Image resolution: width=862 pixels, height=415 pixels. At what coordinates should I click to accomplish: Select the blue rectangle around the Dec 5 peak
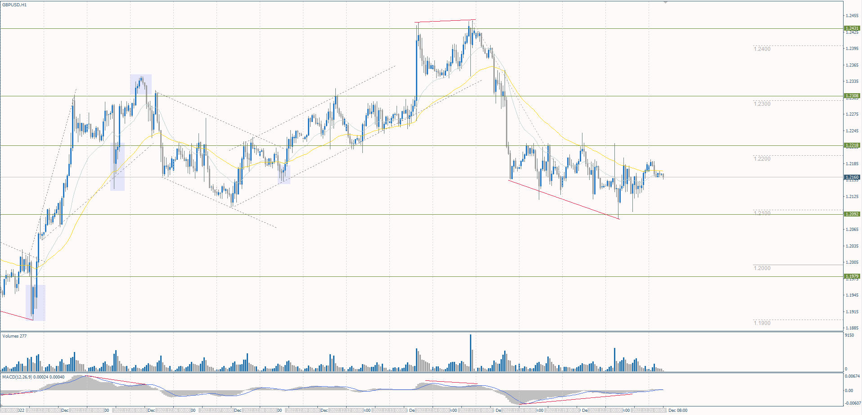[141, 85]
